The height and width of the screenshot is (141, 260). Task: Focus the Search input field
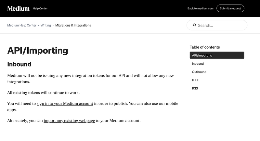[x=217, y=25]
